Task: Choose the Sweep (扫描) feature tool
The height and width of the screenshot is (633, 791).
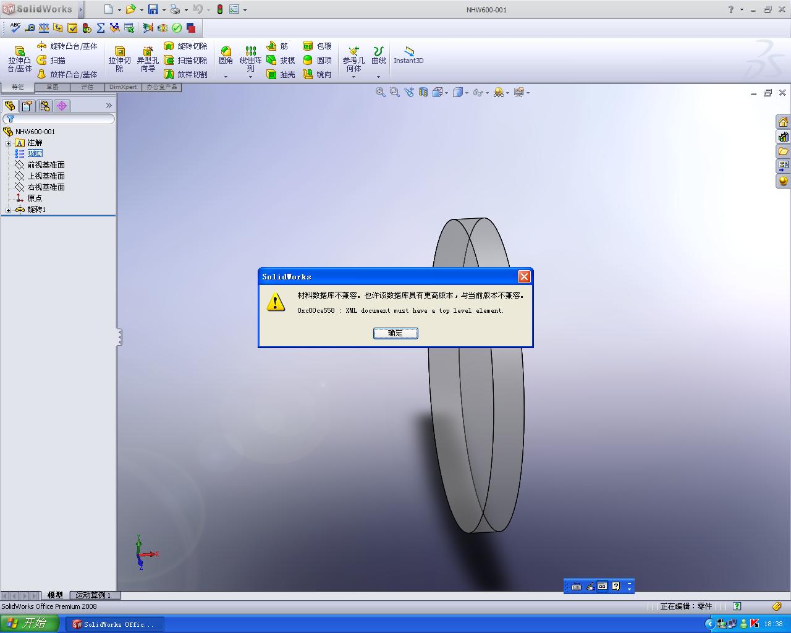Action: pyautogui.click(x=51, y=61)
